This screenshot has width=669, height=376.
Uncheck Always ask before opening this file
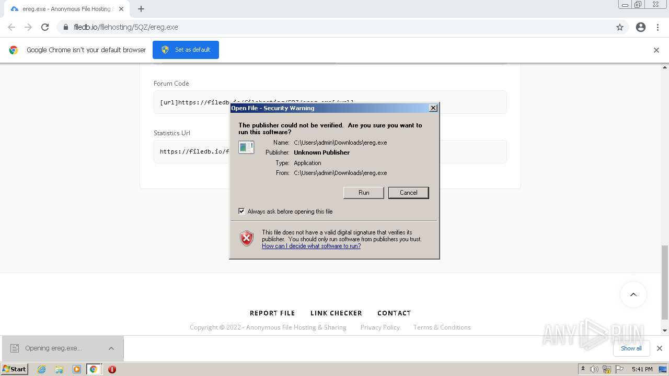[241, 211]
